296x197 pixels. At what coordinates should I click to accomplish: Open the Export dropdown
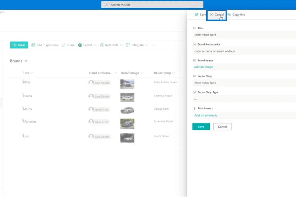click(x=87, y=45)
